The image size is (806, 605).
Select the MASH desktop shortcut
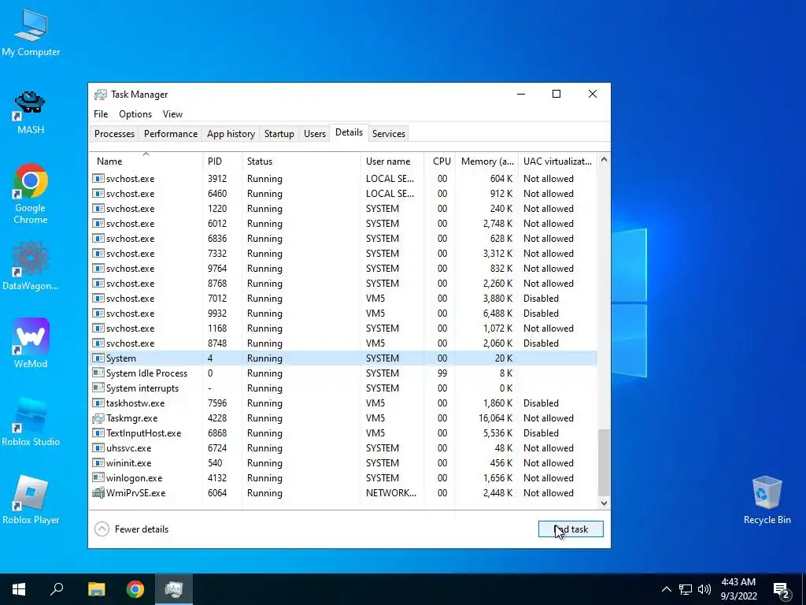click(x=31, y=112)
